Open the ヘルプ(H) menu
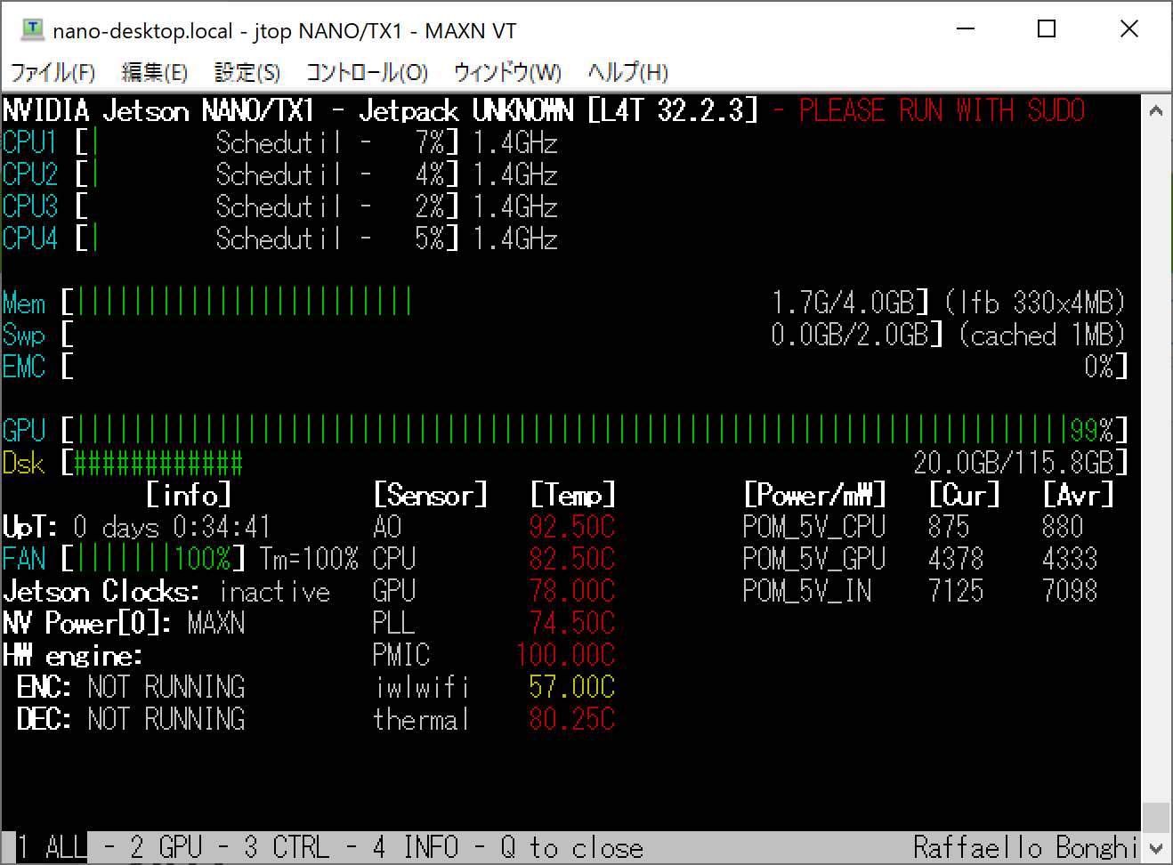The image size is (1173, 865). [627, 72]
